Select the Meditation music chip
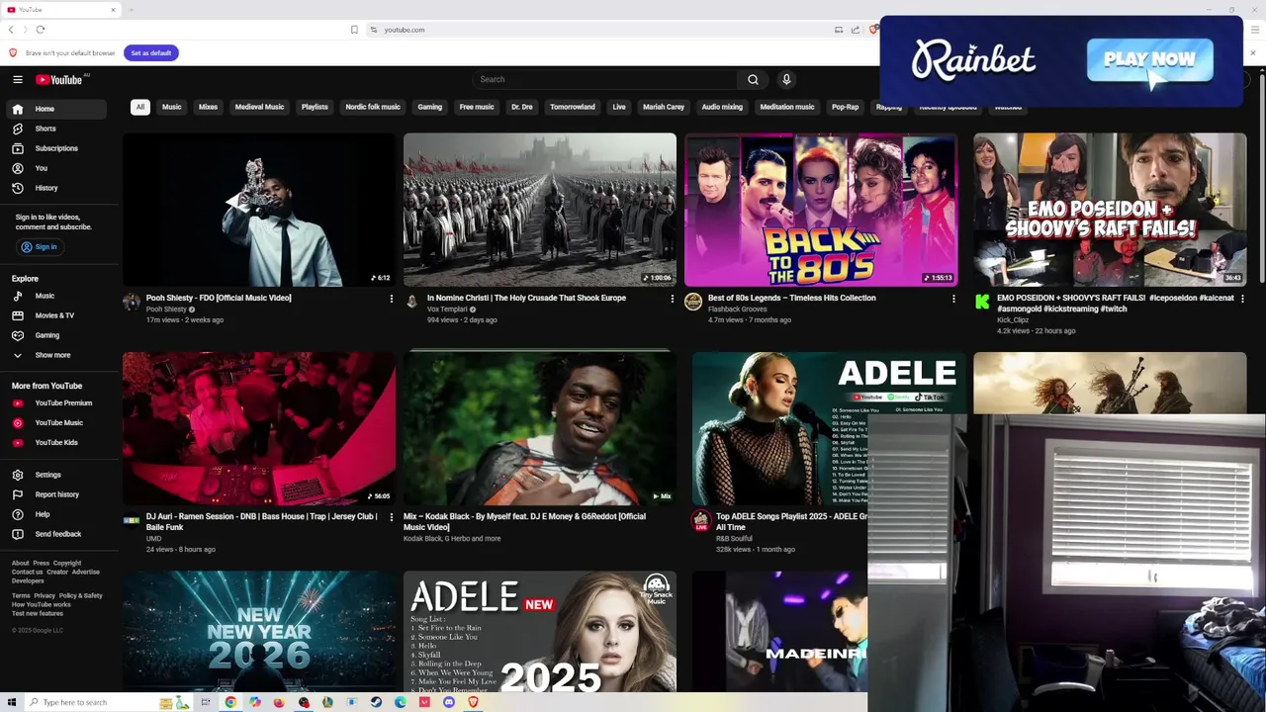This screenshot has height=712, width=1266. (787, 107)
